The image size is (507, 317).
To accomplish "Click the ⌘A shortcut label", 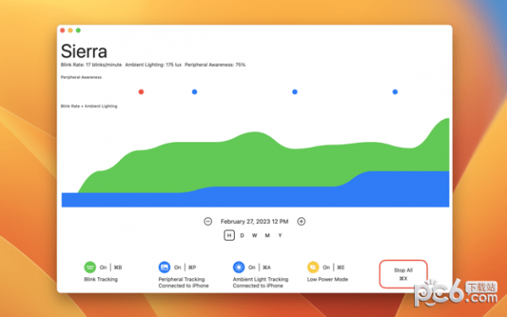I will tap(267, 267).
